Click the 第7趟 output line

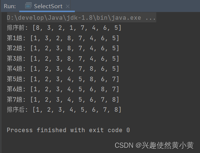63,99
